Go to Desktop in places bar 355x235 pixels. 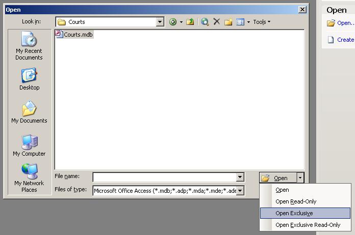coord(29,79)
